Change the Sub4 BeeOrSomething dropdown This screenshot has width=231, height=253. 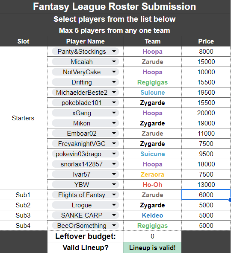tap(85, 226)
